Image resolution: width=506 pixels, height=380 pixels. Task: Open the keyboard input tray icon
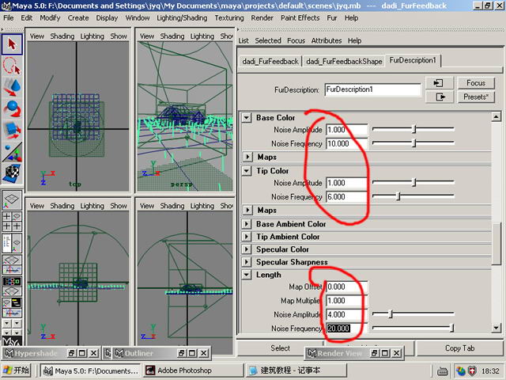pos(442,371)
